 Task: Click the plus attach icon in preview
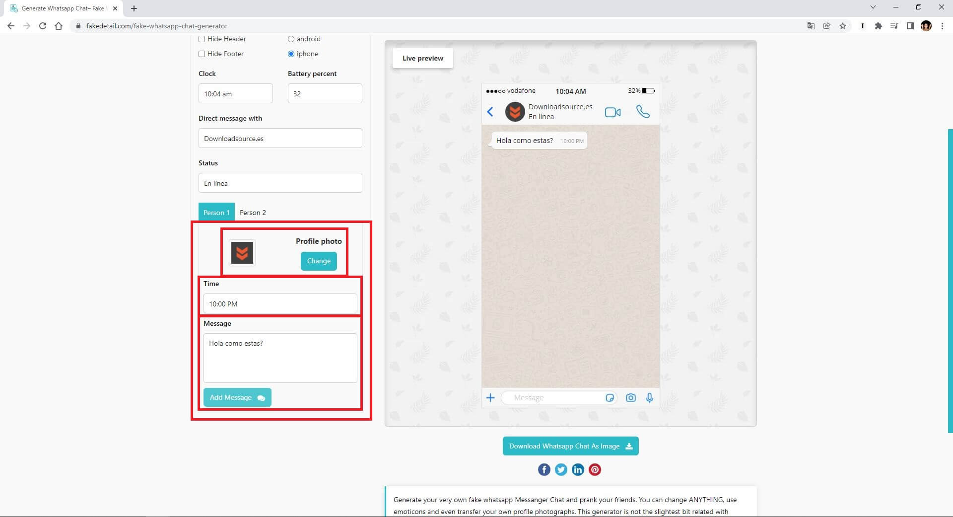(490, 398)
